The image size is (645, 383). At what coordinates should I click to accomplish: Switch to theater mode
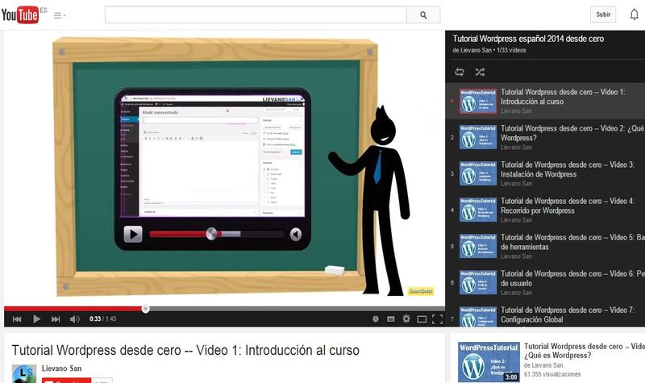[x=422, y=319]
